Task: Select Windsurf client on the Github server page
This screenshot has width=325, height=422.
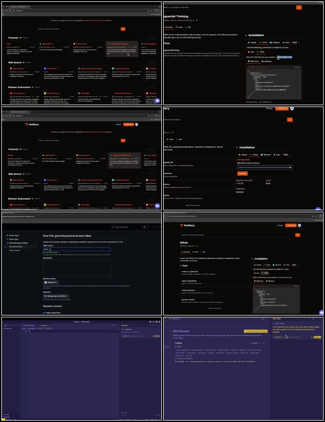Action: [277, 265]
